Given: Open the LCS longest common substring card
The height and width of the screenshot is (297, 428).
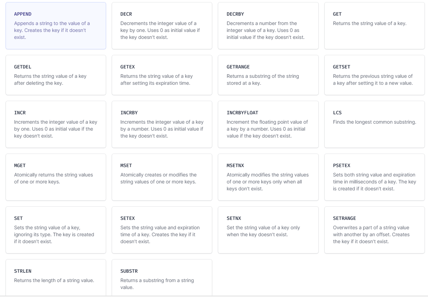Looking at the screenshot, I should click(x=374, y=124).
